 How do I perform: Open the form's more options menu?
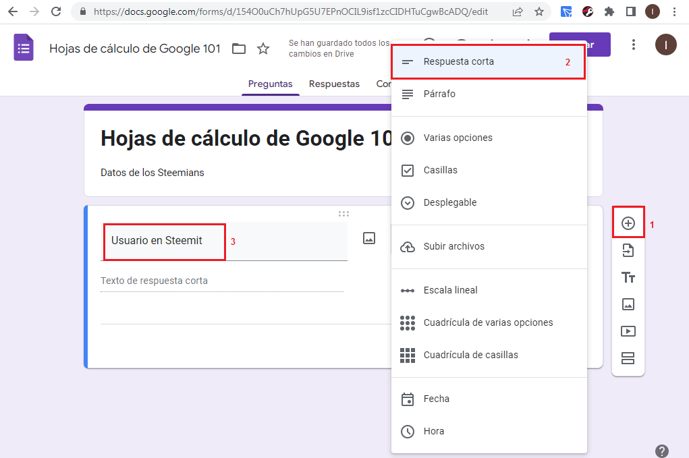633,45
